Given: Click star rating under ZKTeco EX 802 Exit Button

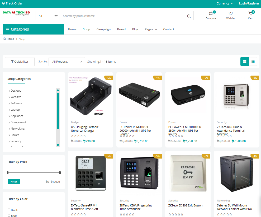Looking at the screenshot, I should (x=175, y=214).
